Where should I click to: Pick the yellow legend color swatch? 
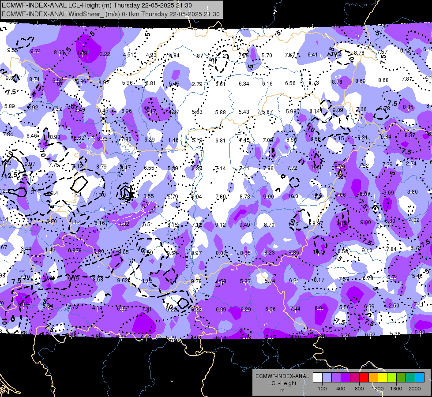pos(383,377)
